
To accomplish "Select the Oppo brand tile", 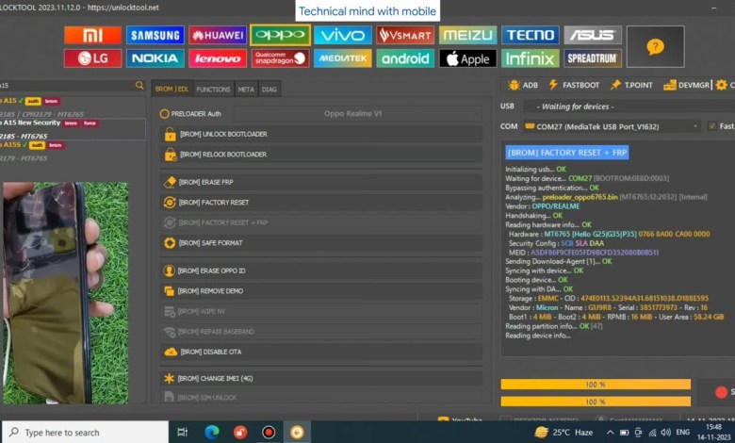I will [x=280, y=35].
